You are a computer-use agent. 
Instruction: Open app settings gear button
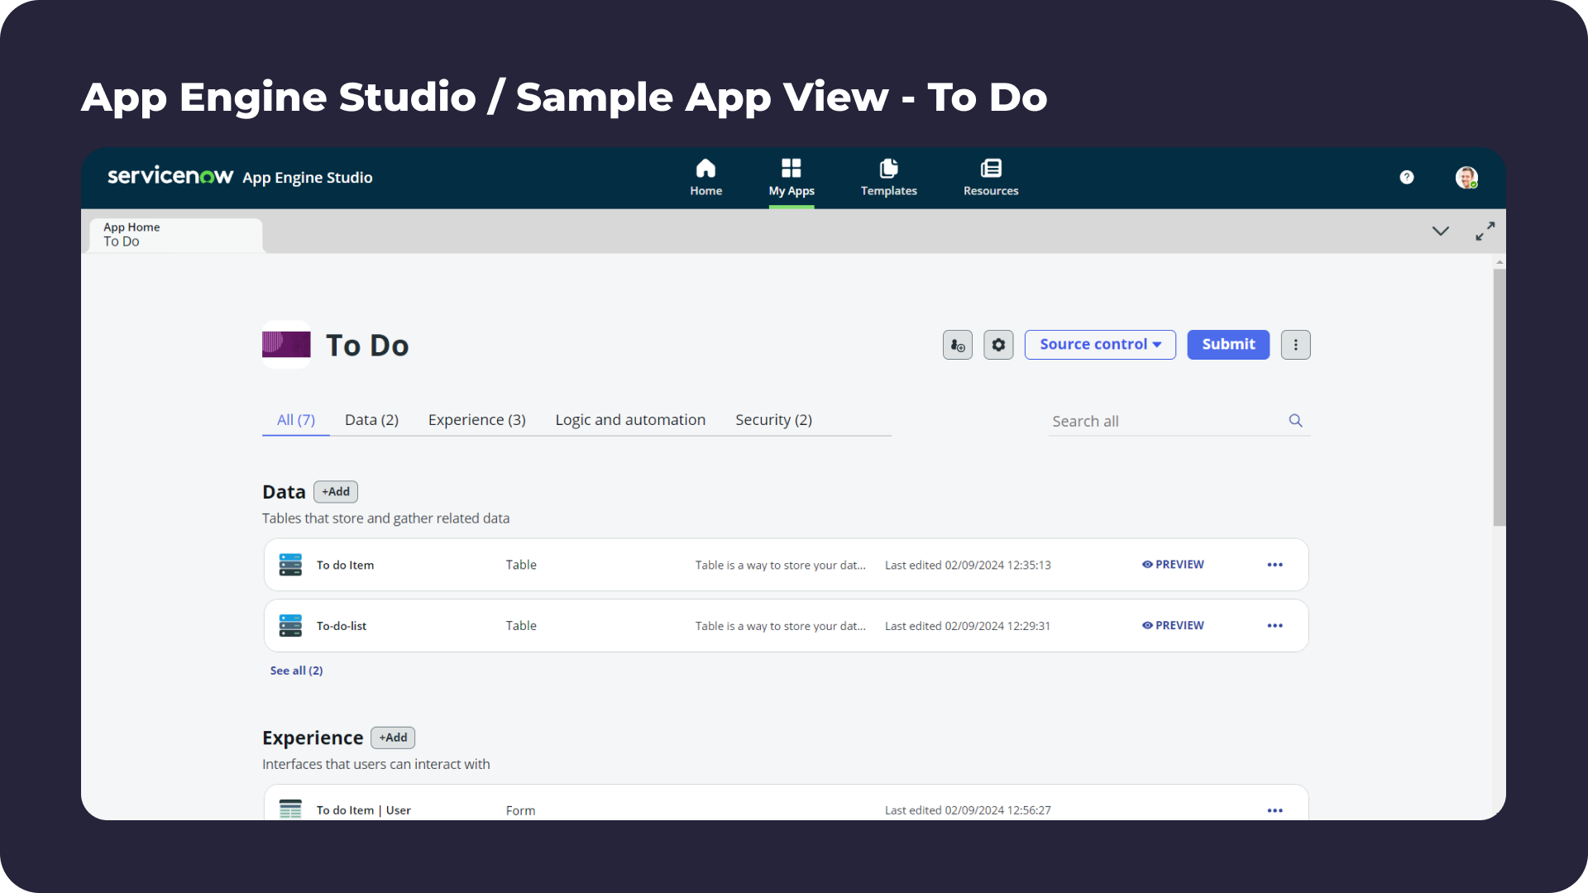[x=998, y=345]
